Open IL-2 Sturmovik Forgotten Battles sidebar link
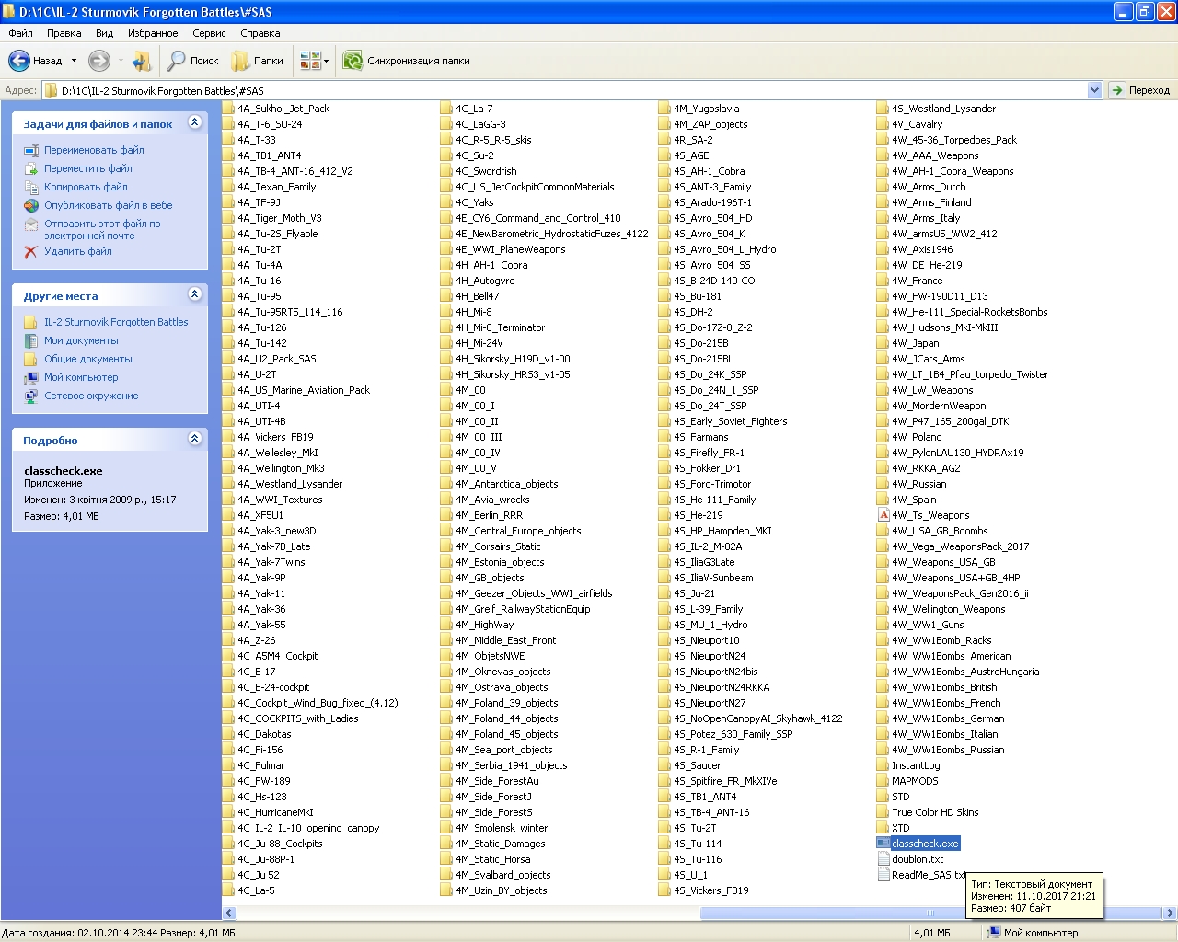 [116, 322]
